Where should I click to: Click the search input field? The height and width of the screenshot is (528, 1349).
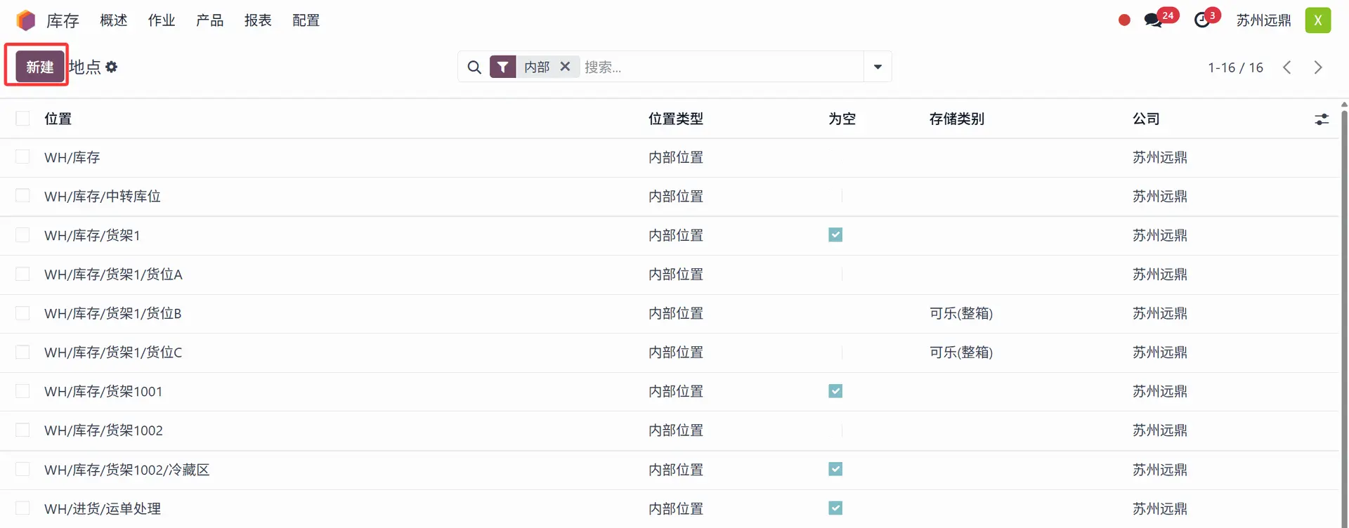[720, 67]
